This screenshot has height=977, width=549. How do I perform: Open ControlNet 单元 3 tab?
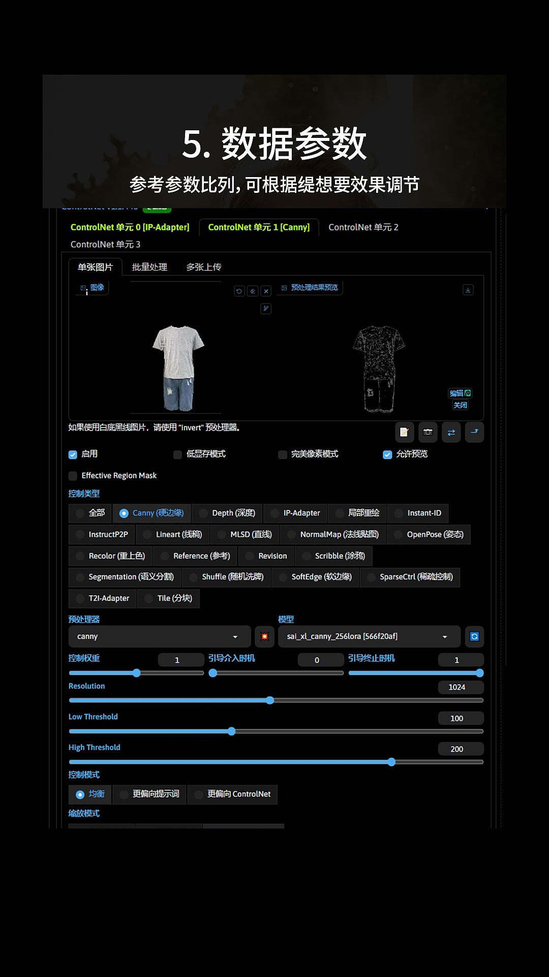[x=105, y=245]
